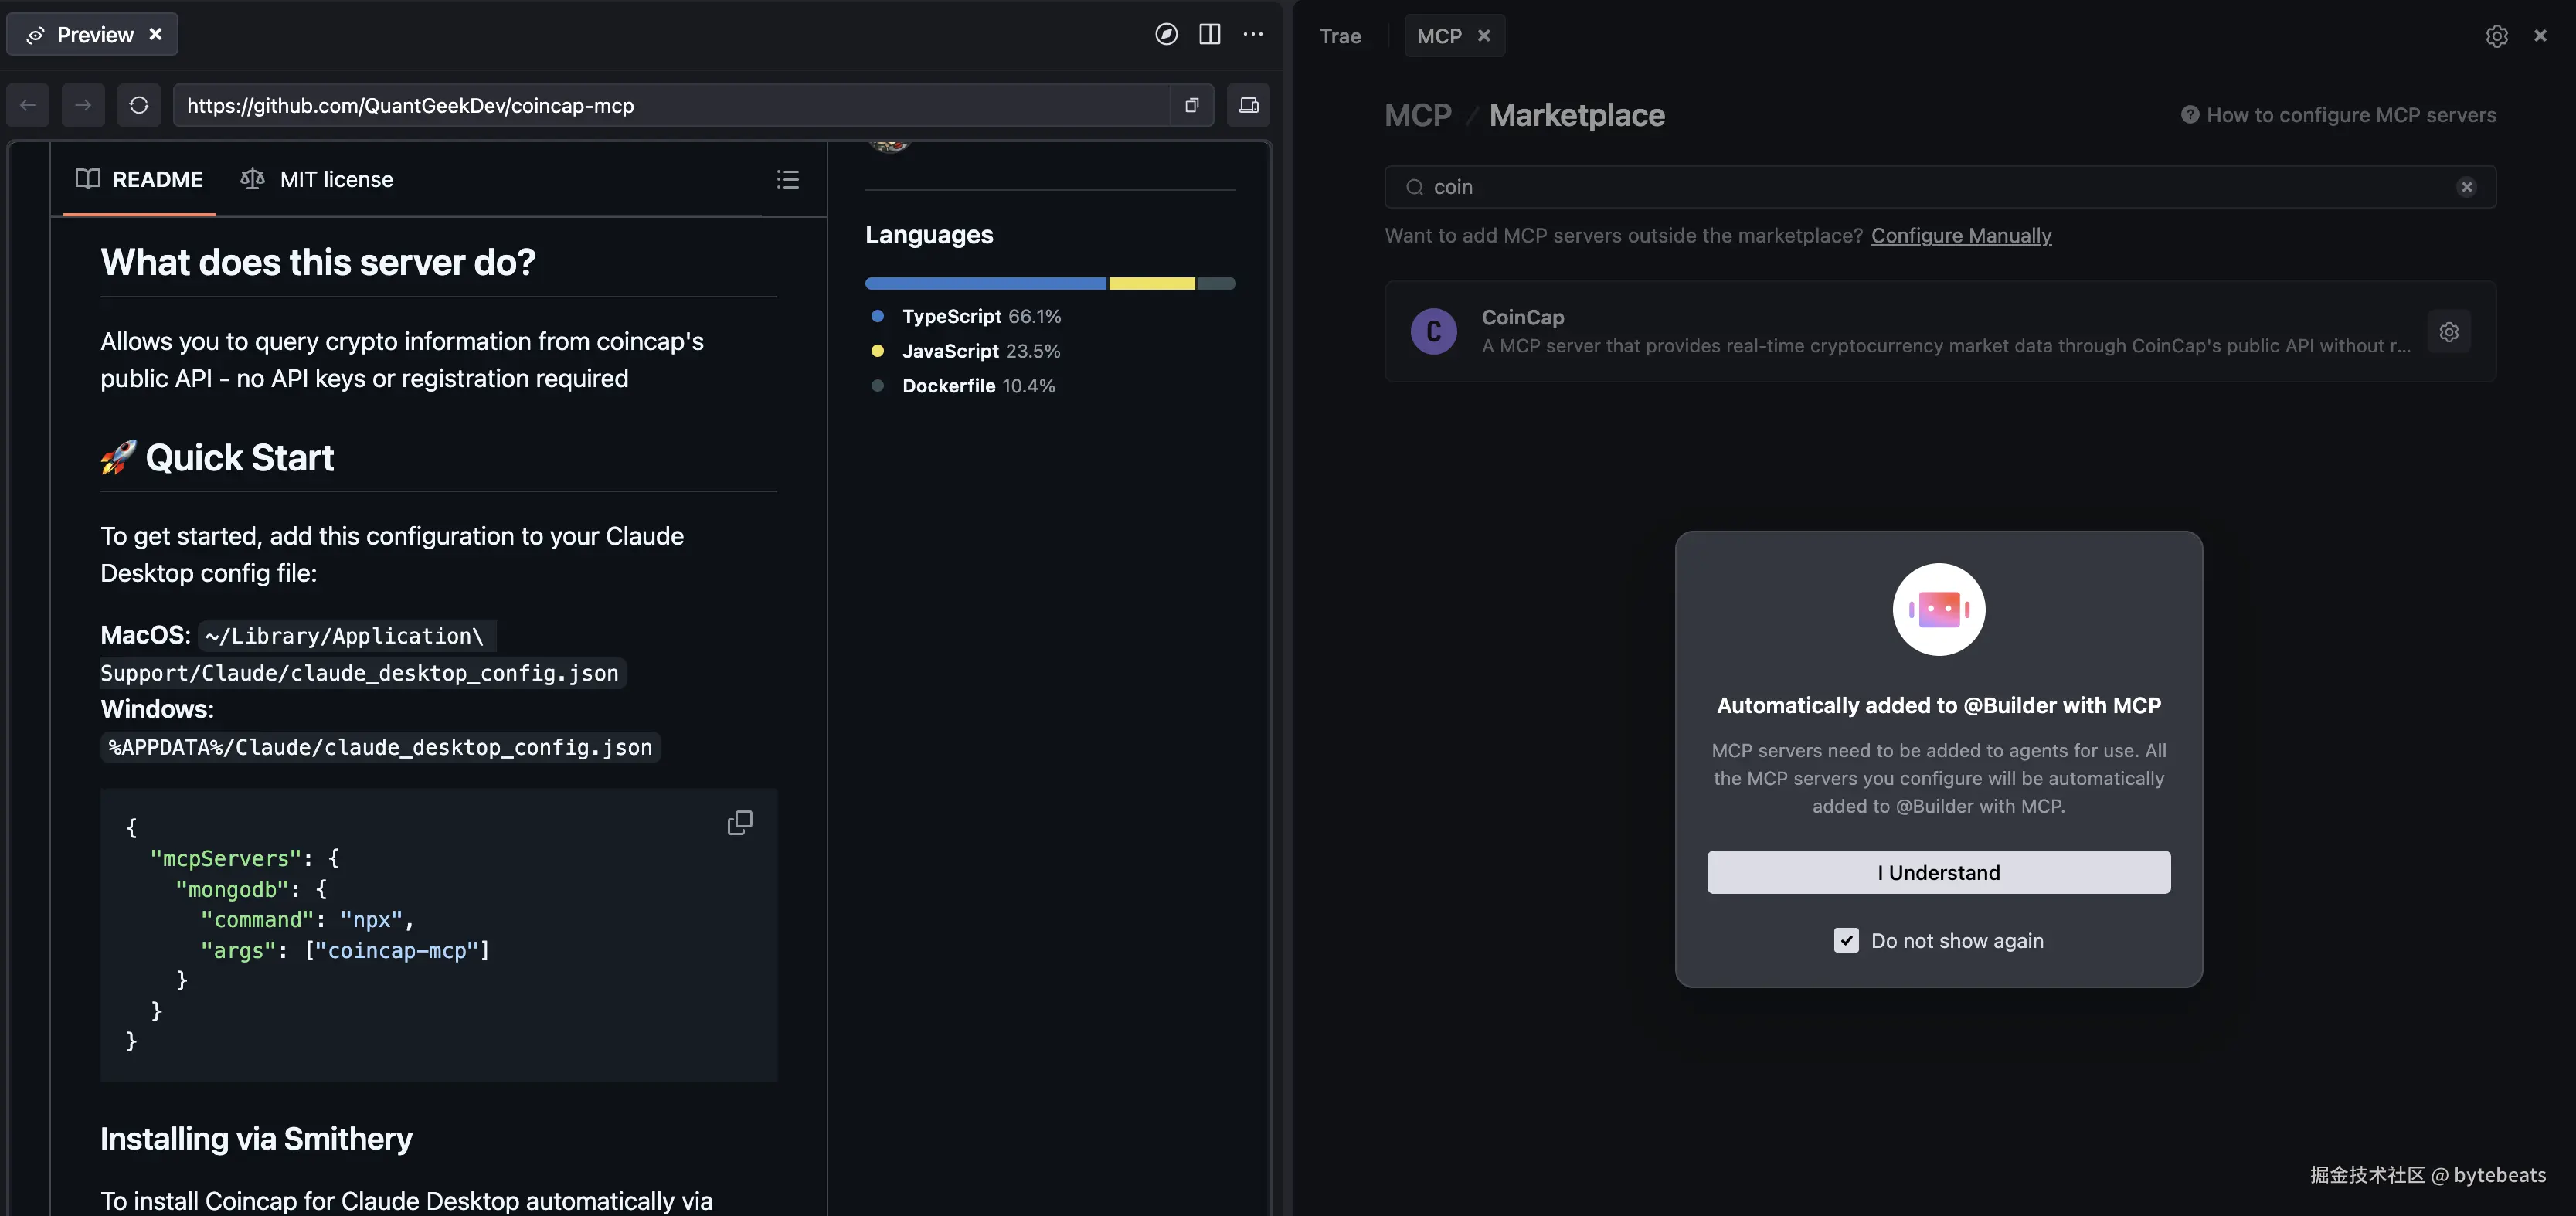Open the README outline list icon

pos(788,179)
